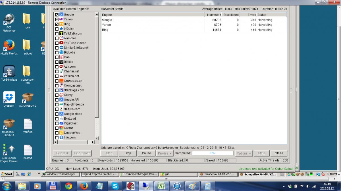This screenshot has width=341, height=191.
Task: Click the Select all engines button
Action: tap(62, 153)
